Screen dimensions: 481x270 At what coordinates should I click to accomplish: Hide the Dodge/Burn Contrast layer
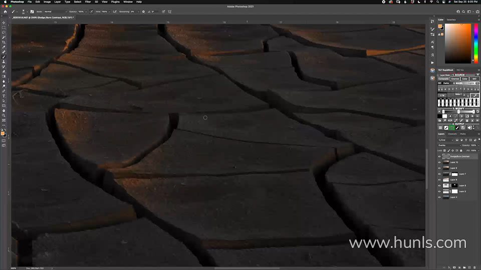click(439, 156)
